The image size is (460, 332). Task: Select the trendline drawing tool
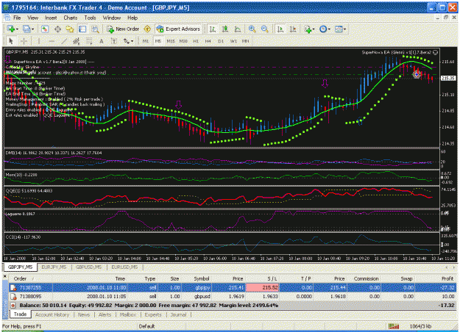click(x=64, y=41)
